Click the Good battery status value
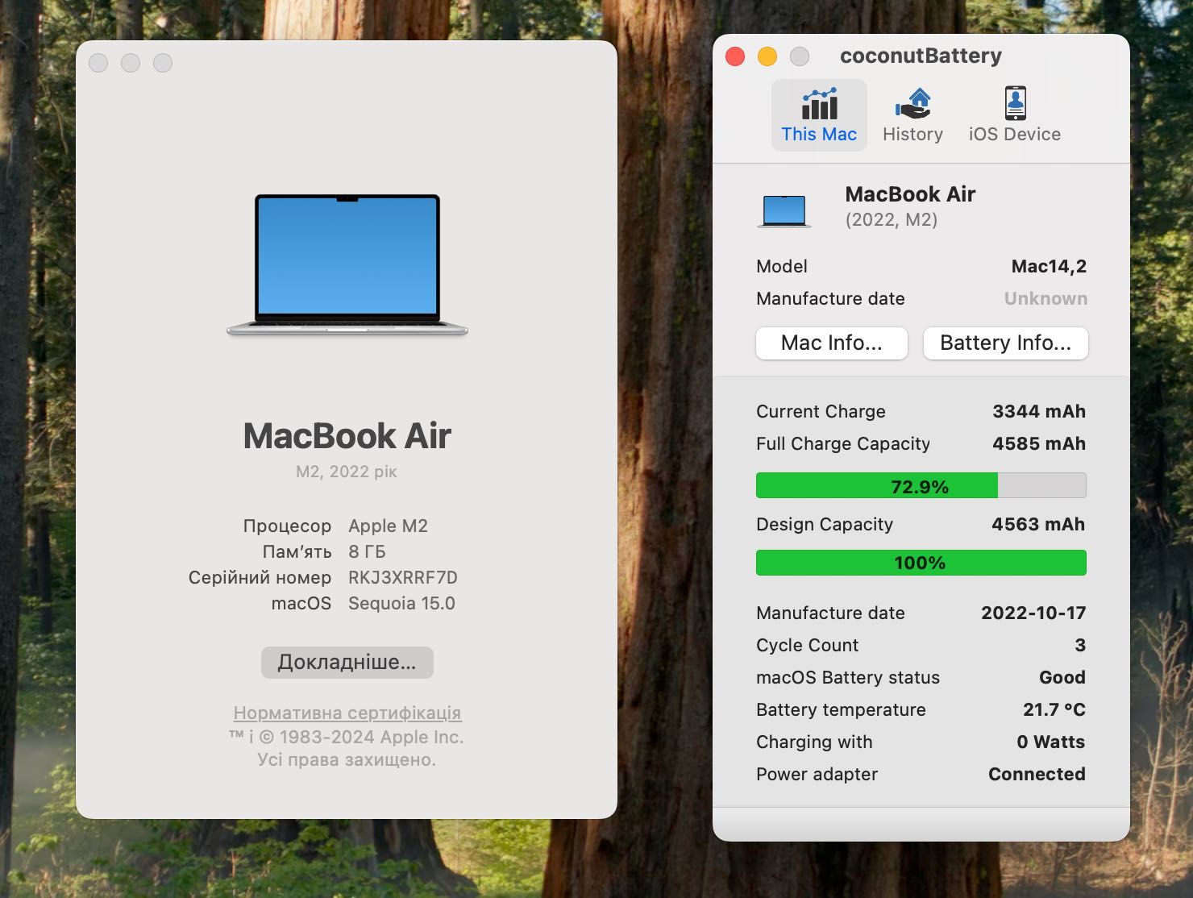 pos(1062,677)
